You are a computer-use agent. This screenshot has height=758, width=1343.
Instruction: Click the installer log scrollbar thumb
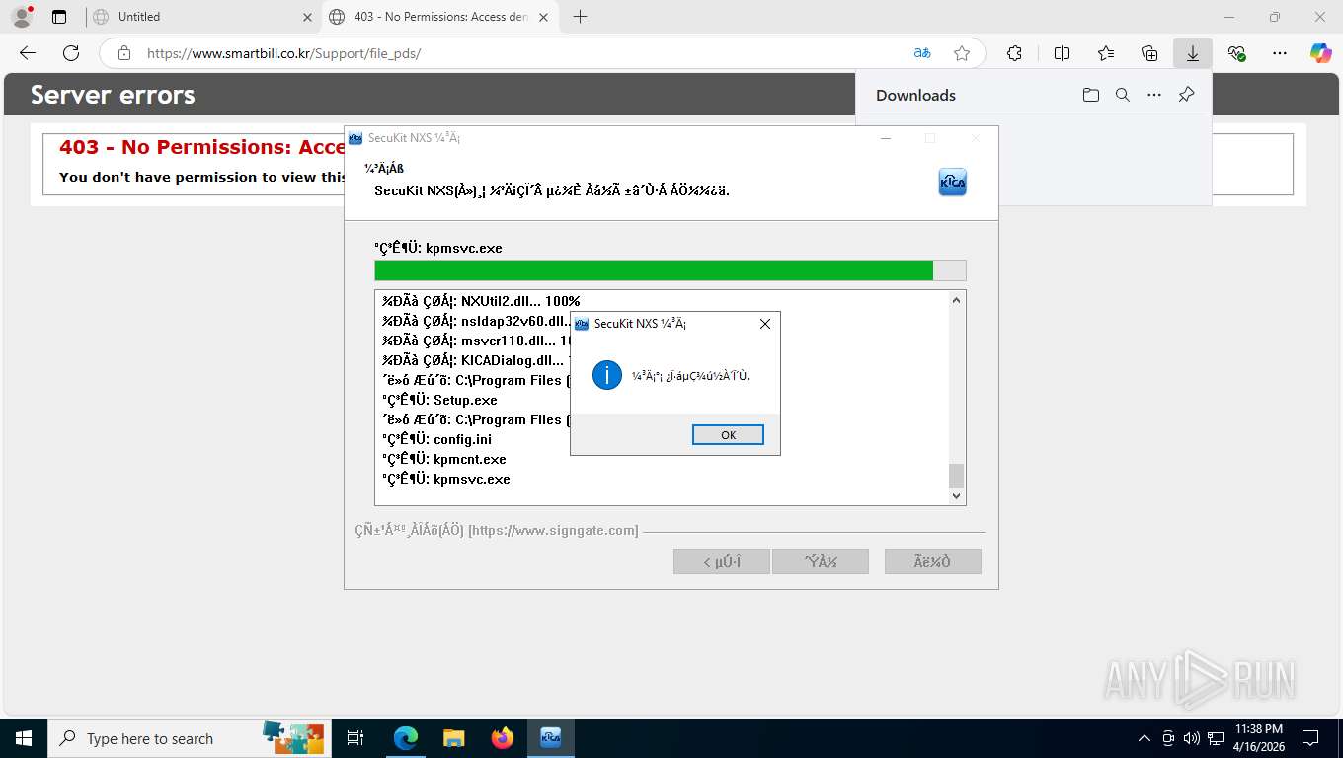point(956,475)
